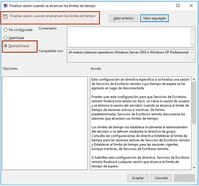Click the Ayuda panel scrollbar thumb
Viewport: 199px width, 186px height.
click(x=194, y=103)
